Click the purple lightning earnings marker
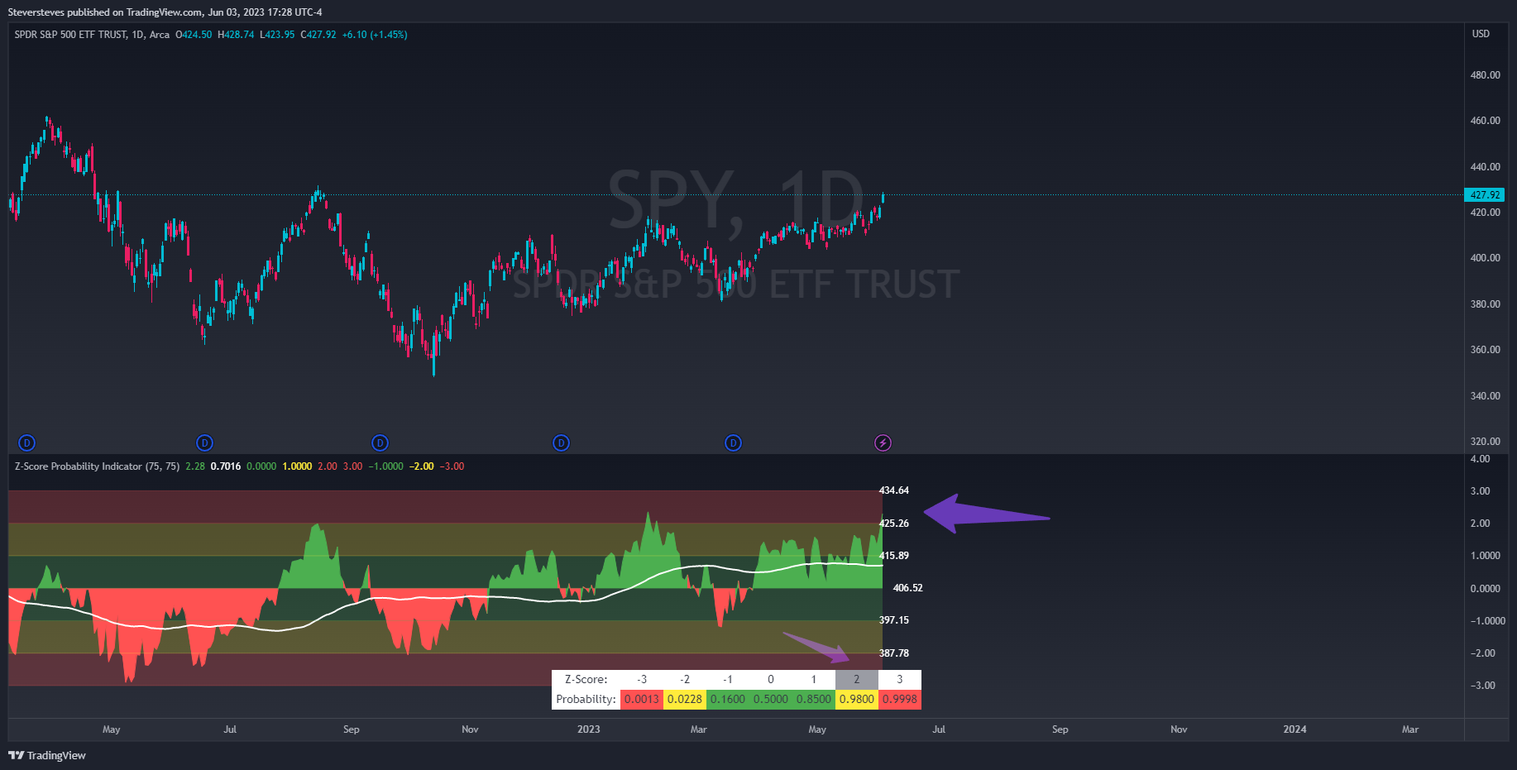1517x770 pixels. pyautogui.click(x=883, y=443)
